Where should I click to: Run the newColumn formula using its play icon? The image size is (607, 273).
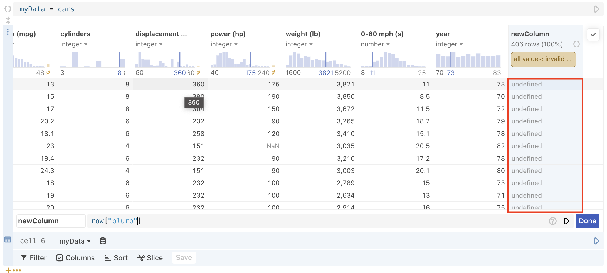[567, 221]
